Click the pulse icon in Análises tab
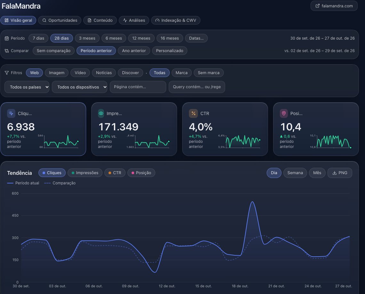This screenshot has height=294, width=365. pos(125,20)
